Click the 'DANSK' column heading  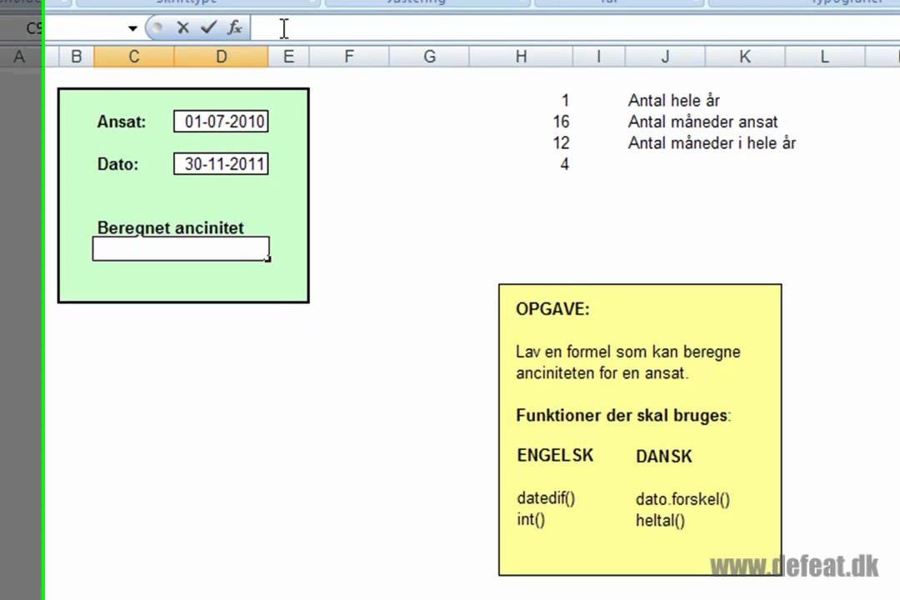coord(663,457)
